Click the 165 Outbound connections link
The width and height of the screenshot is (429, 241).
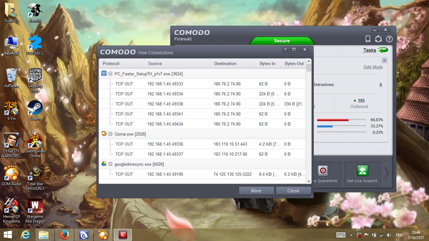(x=361, y=100)
